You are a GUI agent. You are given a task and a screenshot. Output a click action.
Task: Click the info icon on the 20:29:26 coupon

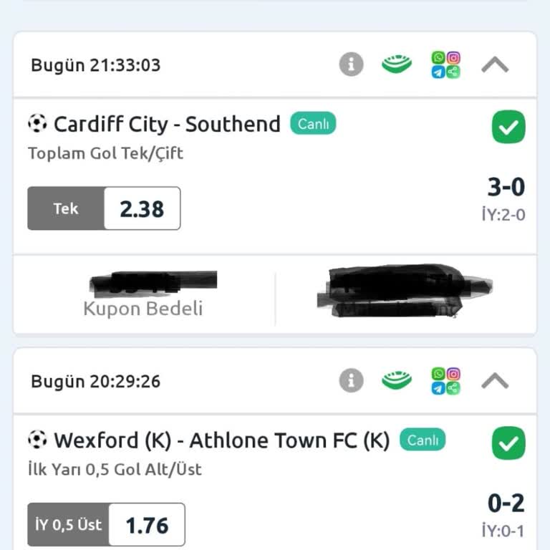(351, 381)
